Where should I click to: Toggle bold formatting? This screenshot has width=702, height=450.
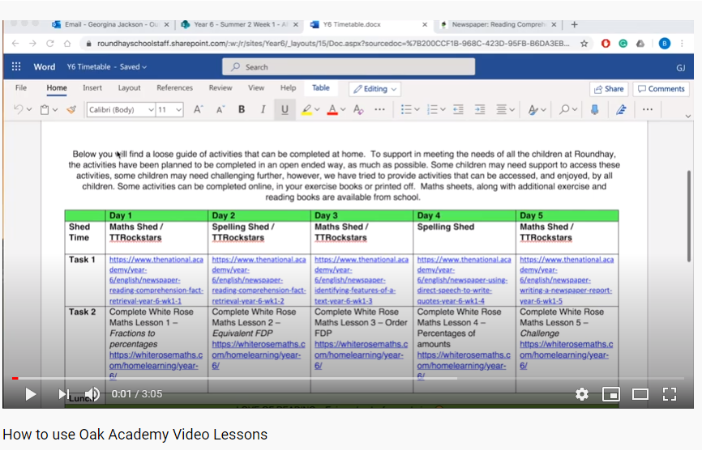pos(242,109)
